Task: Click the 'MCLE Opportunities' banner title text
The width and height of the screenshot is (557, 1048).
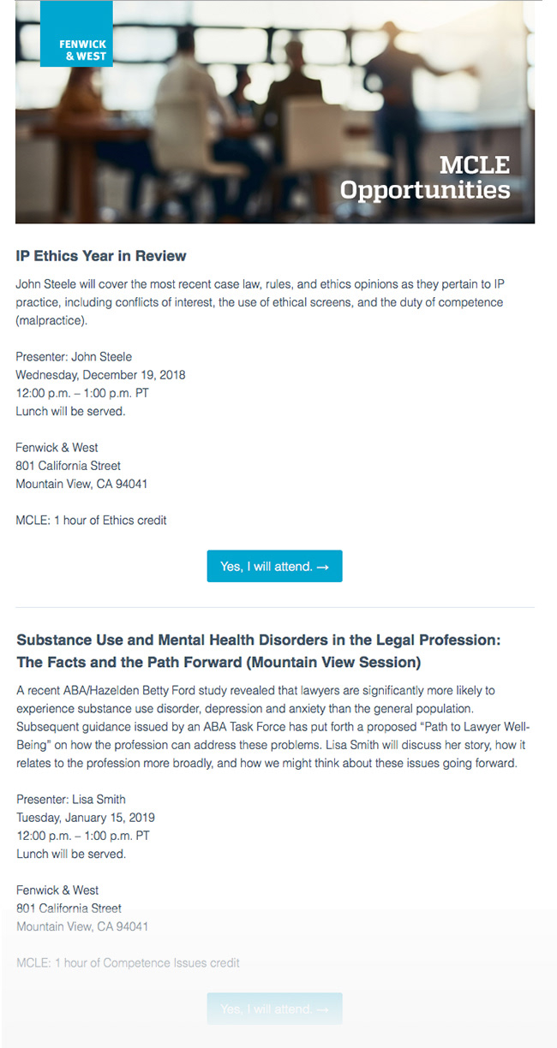Action: [425, 177]
